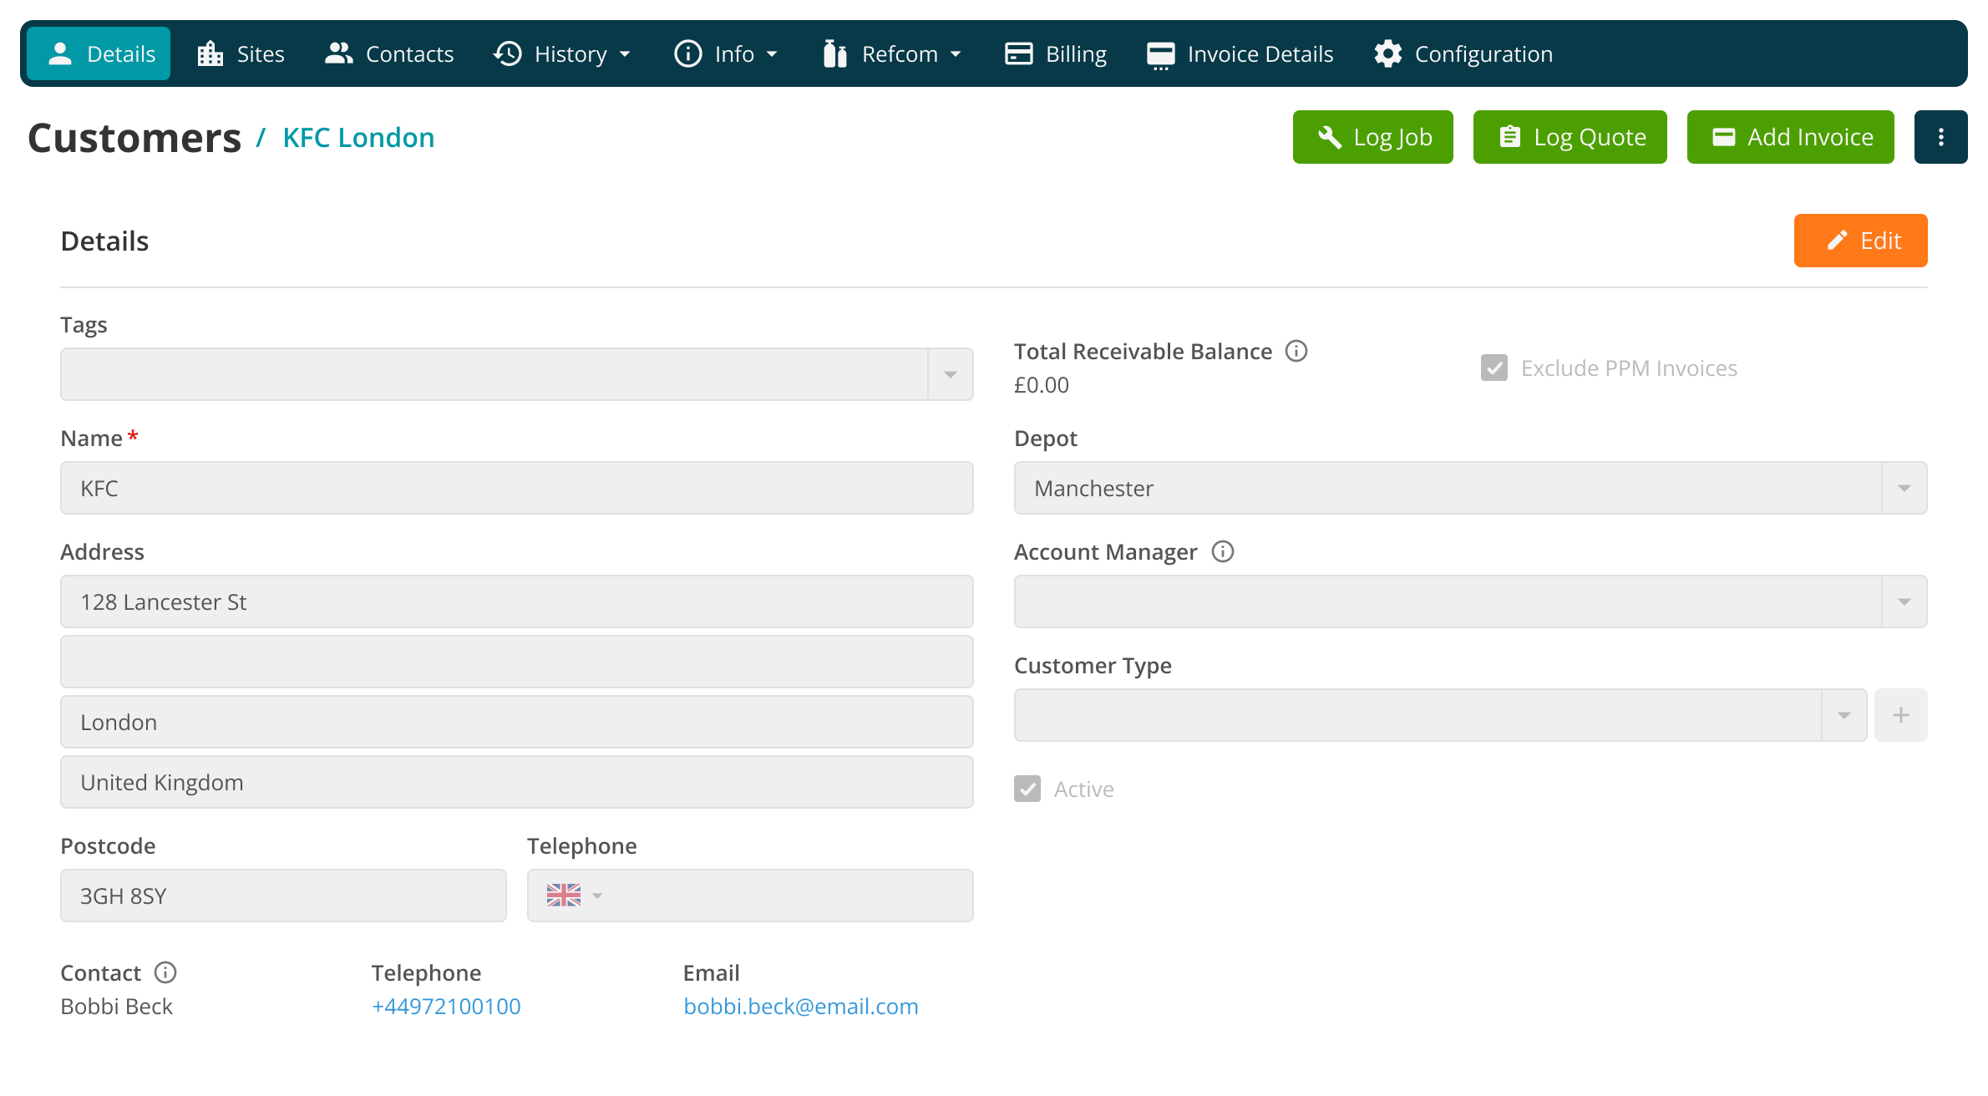This screenshot has width=1988, height=1096.
Task: Open the Billing tab
Action: 1056,53
